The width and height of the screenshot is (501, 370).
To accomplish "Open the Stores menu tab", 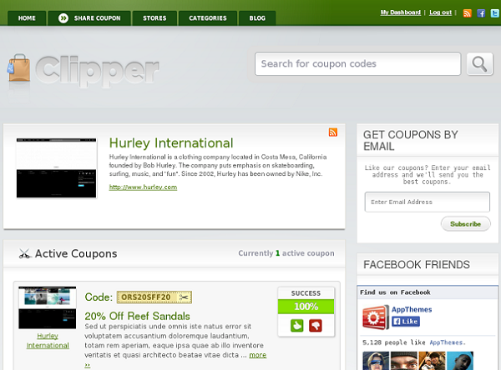I will point(154,18).
